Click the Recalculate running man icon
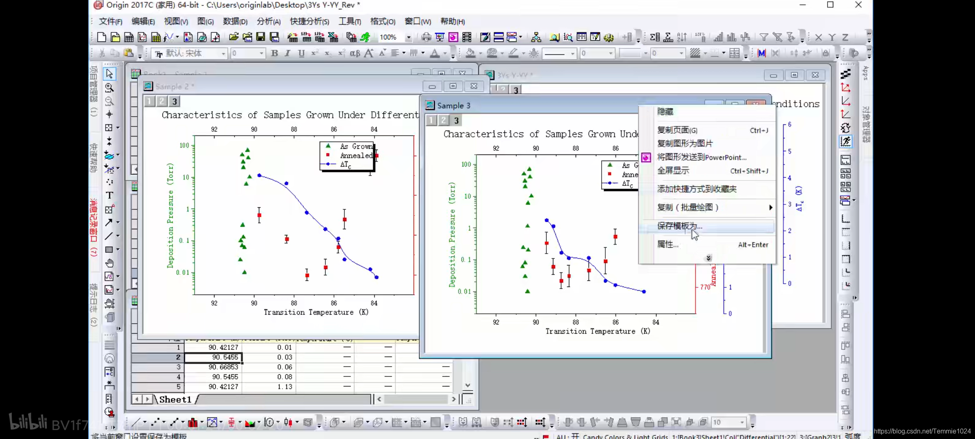This screenshot has height=439, width=975. tap(365, 37)
